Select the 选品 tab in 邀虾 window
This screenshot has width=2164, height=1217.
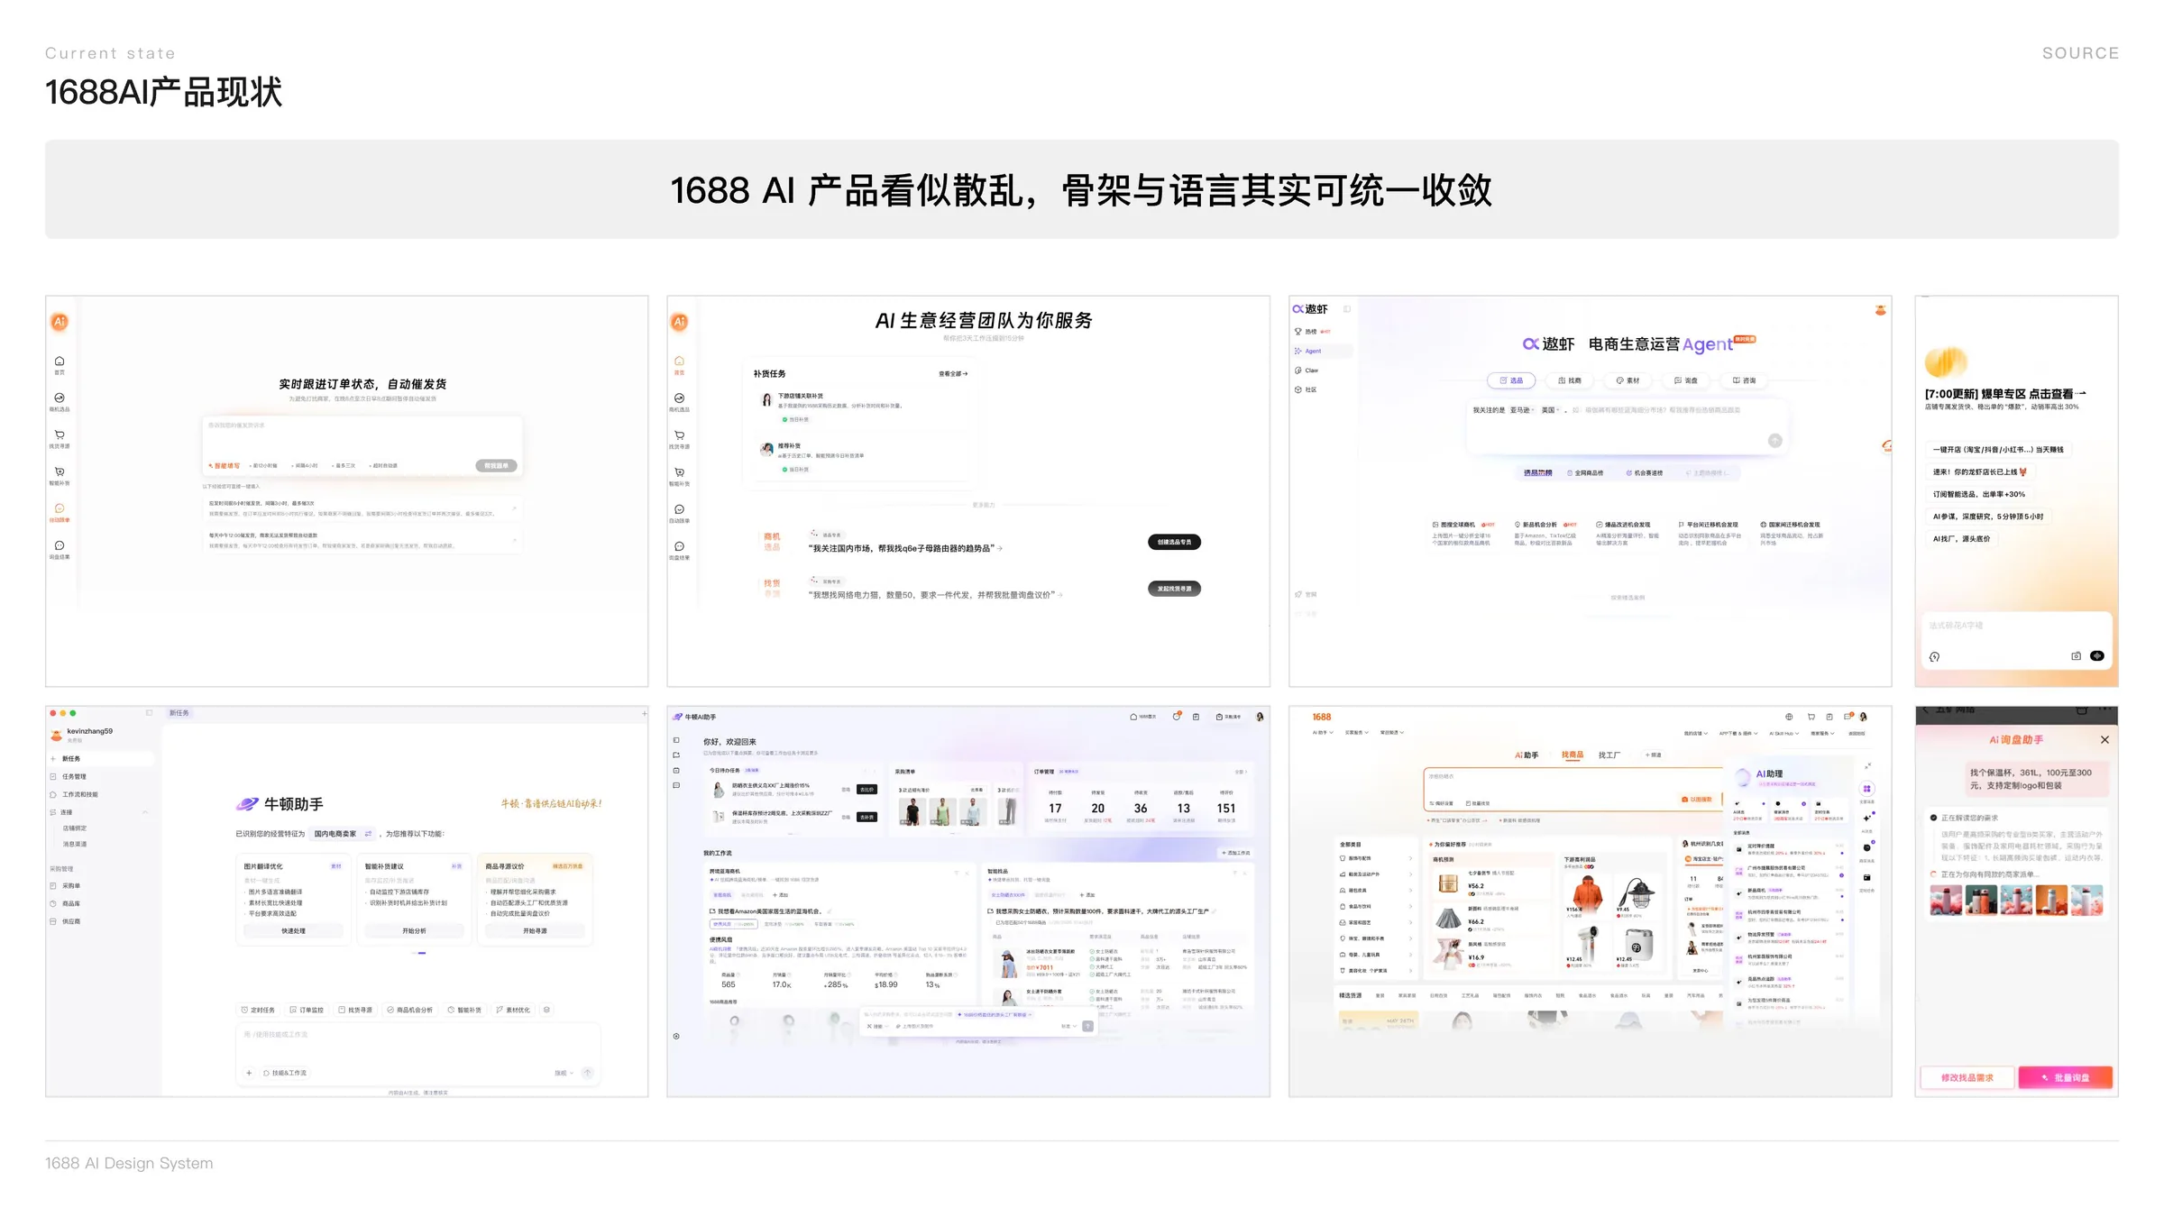(1511, 380)
